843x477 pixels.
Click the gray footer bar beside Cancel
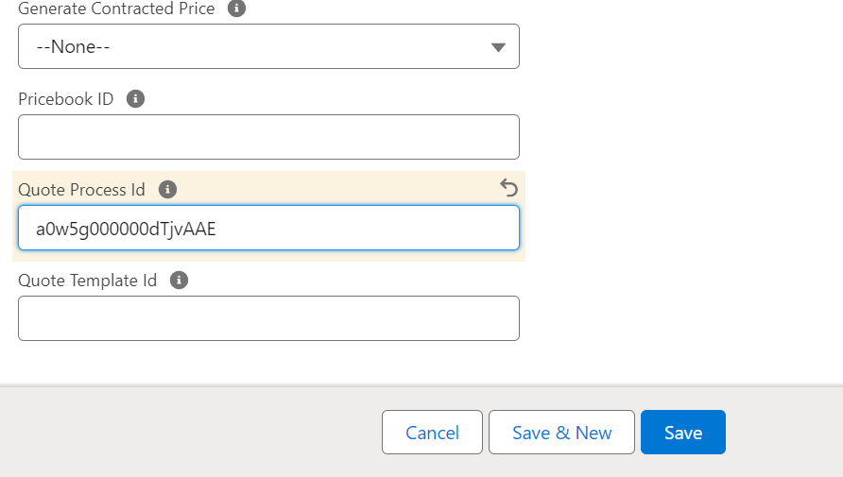pyautogui.click(x=189, y=433)
